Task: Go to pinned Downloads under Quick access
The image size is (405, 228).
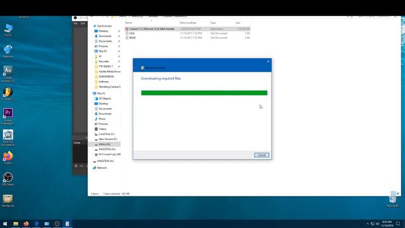Action: [105, 36]
